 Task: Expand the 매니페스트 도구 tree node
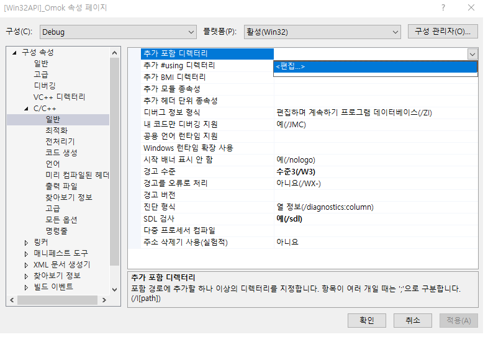click(27, 254)
